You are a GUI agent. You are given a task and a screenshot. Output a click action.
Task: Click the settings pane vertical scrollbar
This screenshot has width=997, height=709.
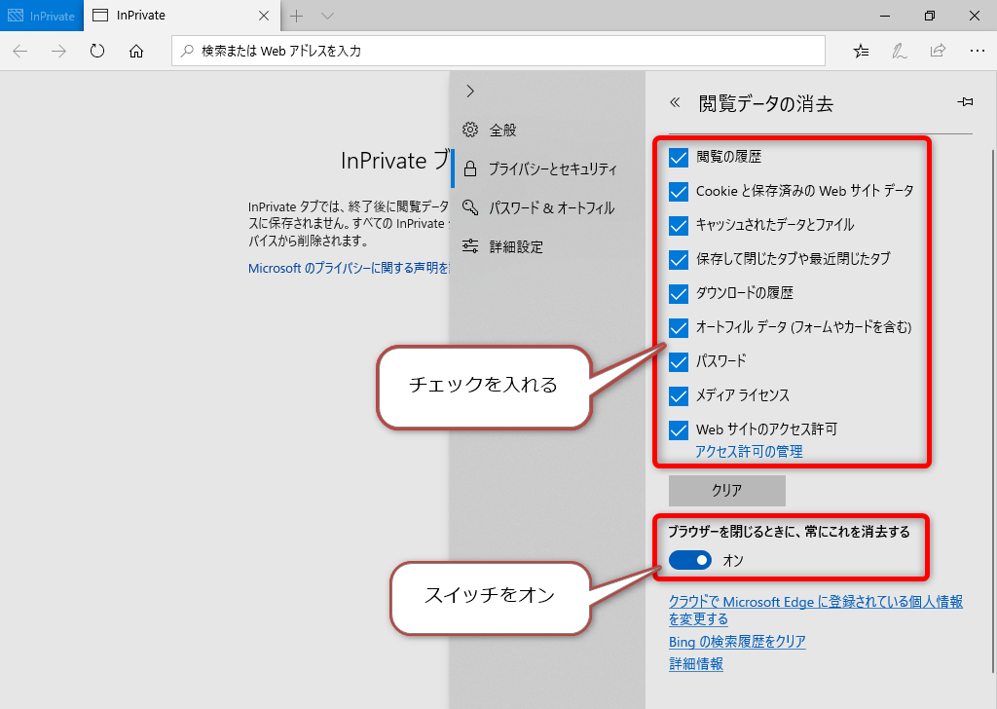993,410
